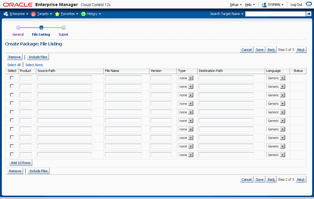Open the third row's Type dropdown
The width and height of the screenshot is (314, 199).
click(x=186, y=95)
